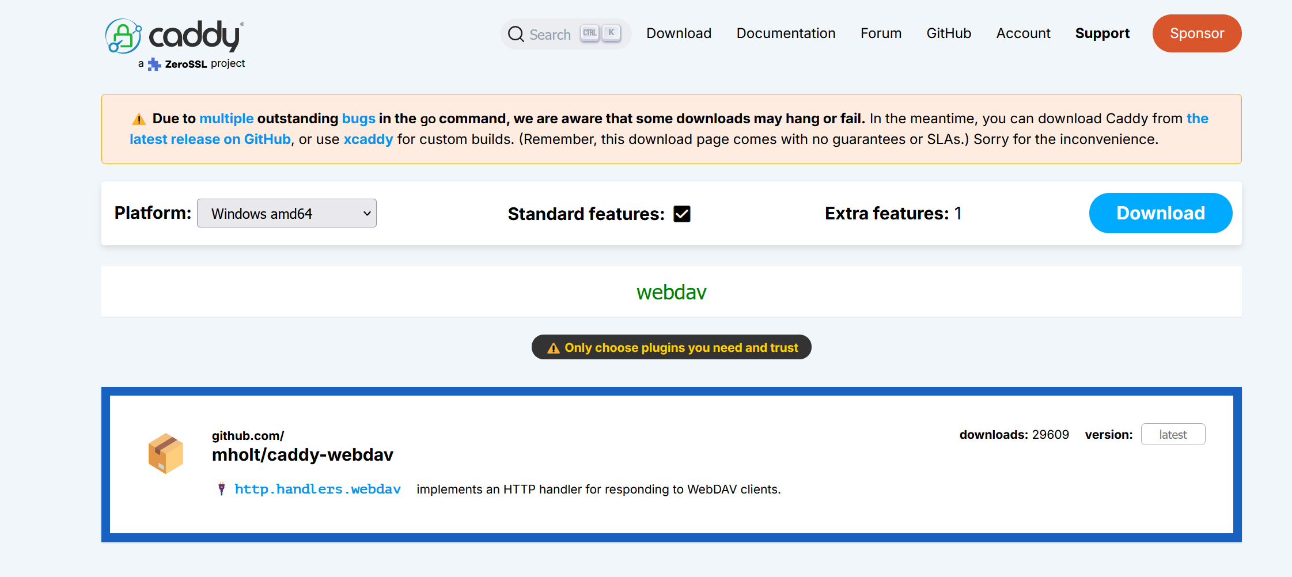
Task: Click the blue Download button
Action: [x=1160, y=213]
